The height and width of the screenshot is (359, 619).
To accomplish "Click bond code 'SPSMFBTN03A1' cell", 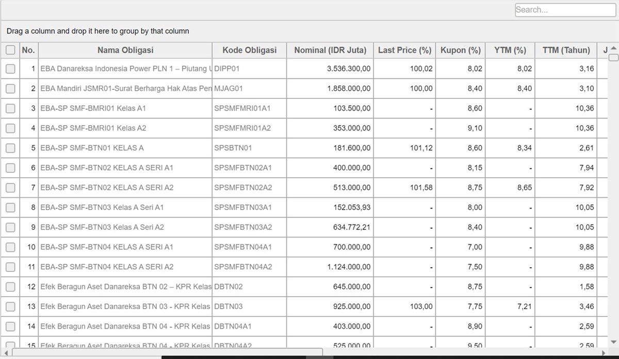I will (250, 208).
